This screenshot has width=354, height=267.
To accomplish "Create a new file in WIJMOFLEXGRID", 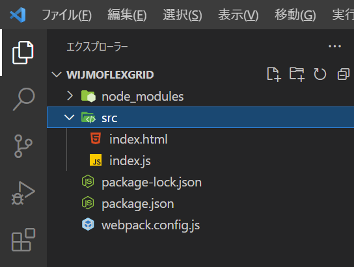I will click(x=274, y=74).
